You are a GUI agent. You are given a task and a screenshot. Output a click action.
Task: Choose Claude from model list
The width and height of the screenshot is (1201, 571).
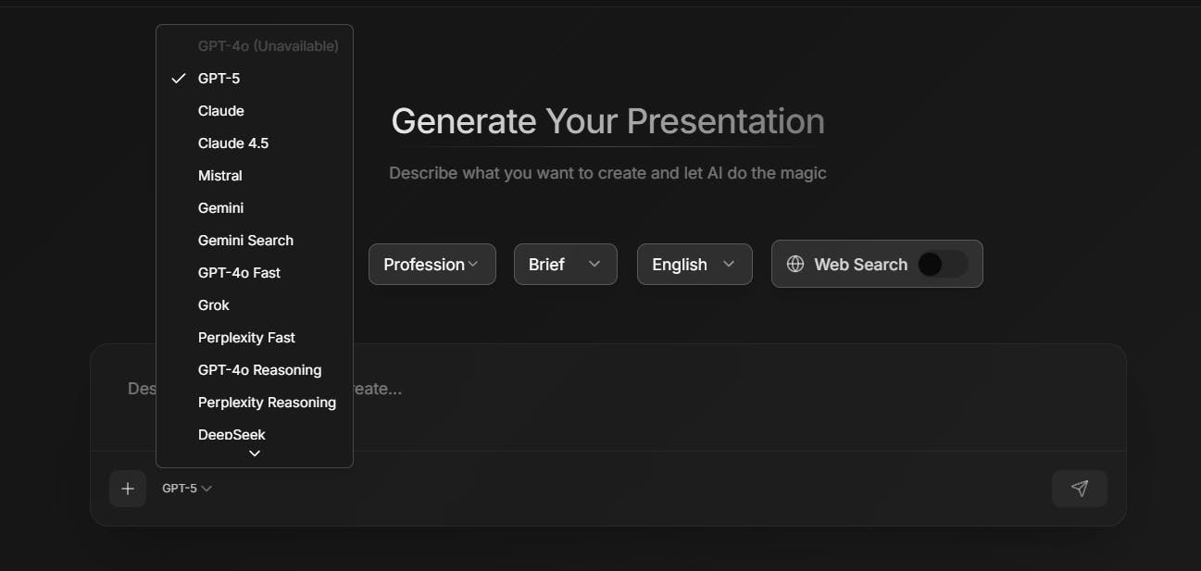point(255,111)
